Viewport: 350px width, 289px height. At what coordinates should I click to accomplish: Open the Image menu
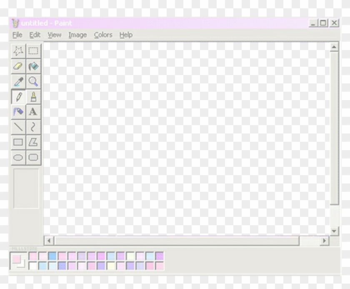click(x=77, y=35)
